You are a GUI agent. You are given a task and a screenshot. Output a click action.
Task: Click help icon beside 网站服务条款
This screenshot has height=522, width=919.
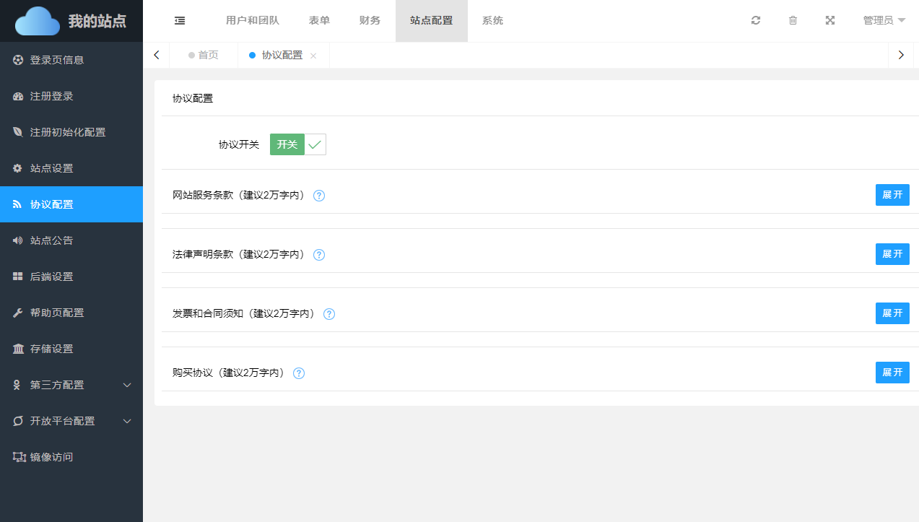(x=319, y=196)
